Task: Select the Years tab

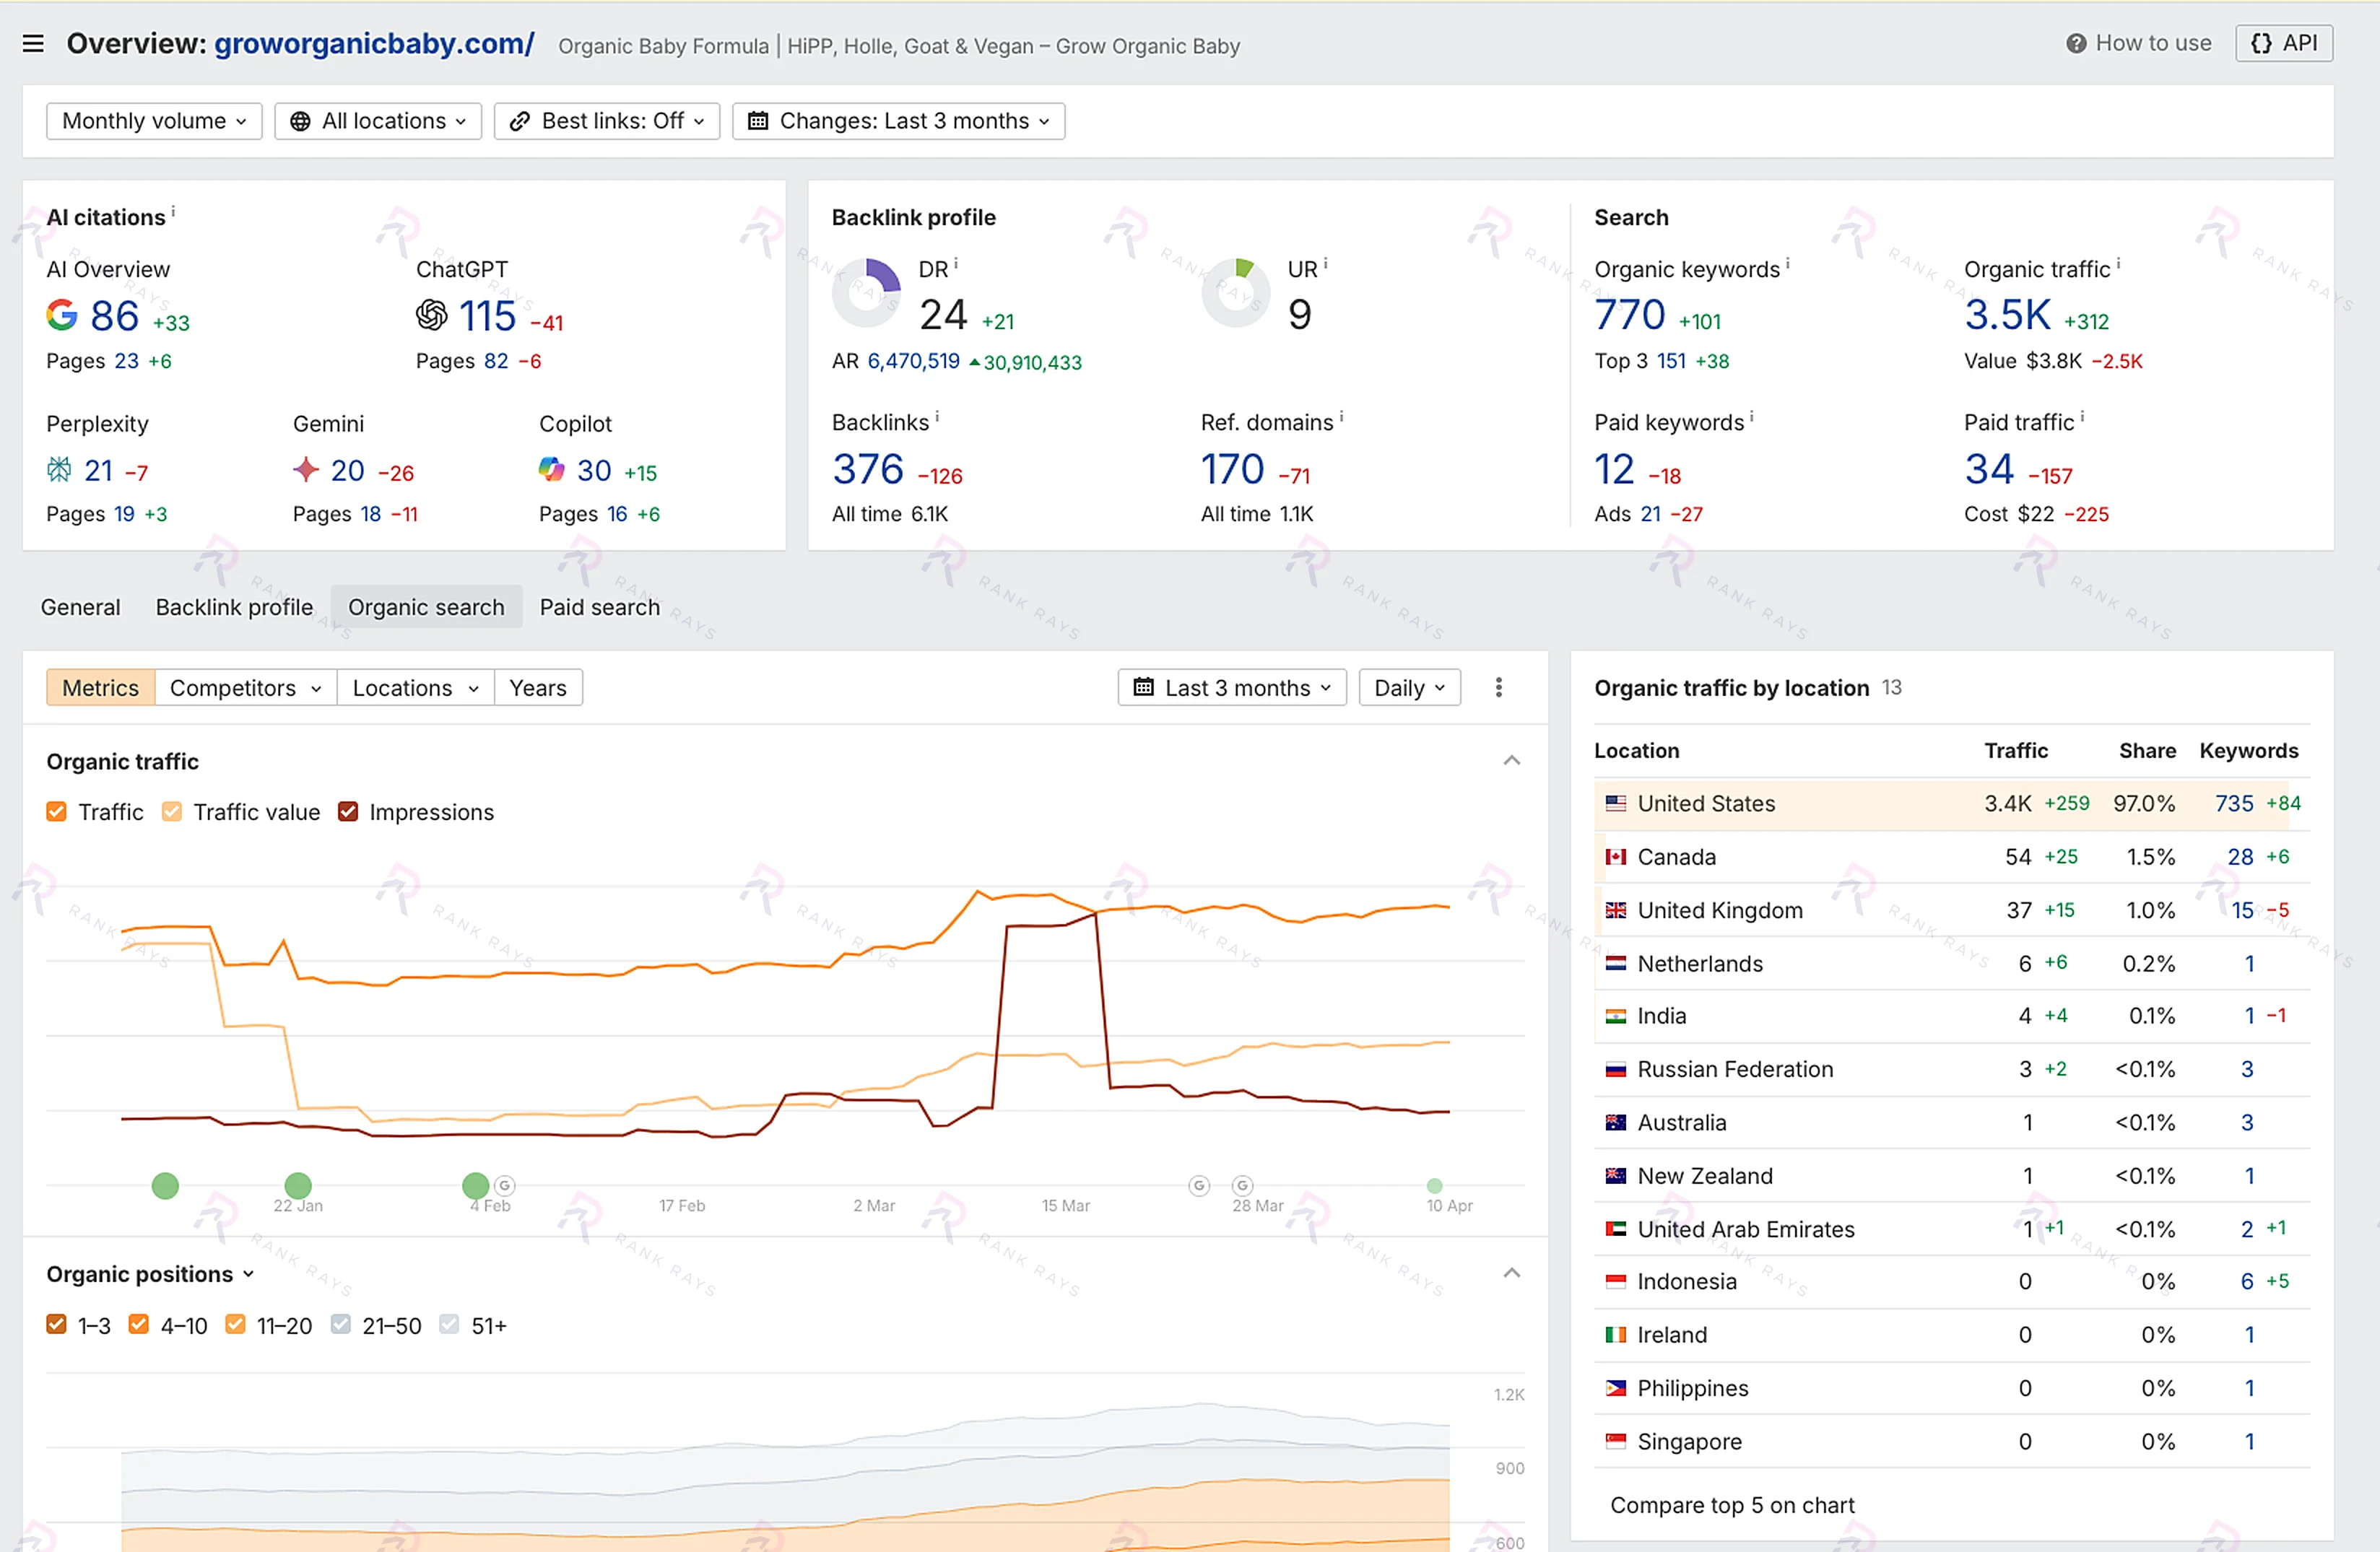Action: tap(538, 687)
